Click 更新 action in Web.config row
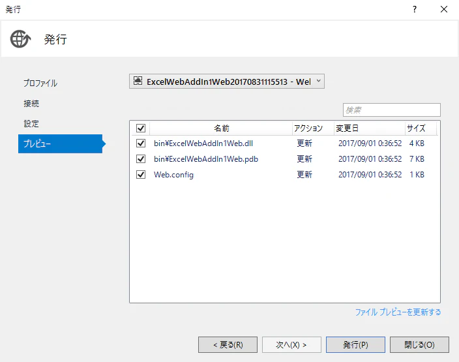This screenshot has width=459, height=362. 304,175
